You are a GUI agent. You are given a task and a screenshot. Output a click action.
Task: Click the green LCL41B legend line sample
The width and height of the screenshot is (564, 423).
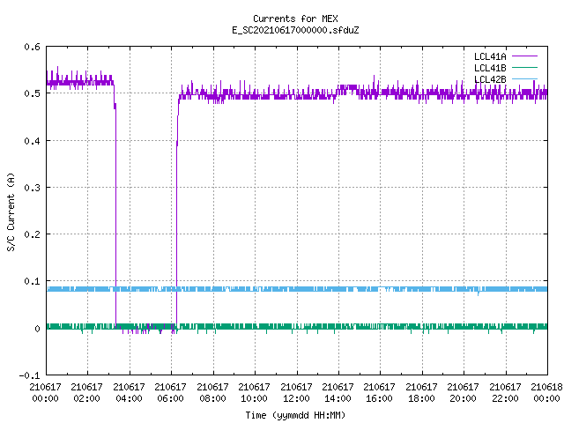(x=524, y=67)
